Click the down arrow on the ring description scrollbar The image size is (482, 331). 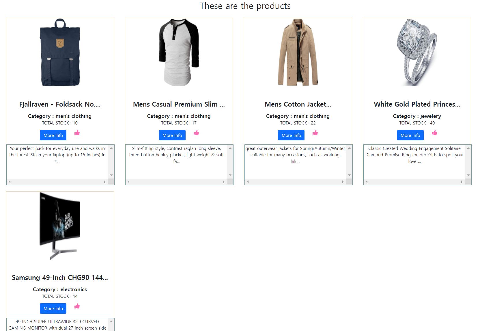click(468, 174)
